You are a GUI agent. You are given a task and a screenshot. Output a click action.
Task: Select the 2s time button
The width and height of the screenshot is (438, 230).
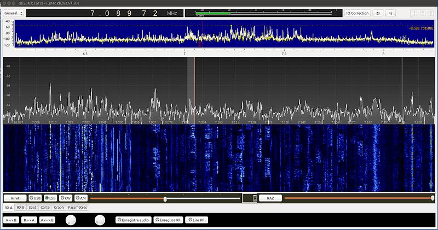378,13
